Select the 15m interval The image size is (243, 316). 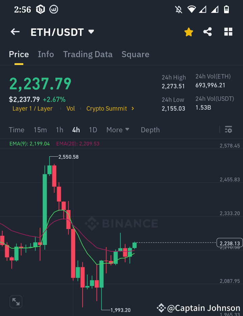pos(40,130)
